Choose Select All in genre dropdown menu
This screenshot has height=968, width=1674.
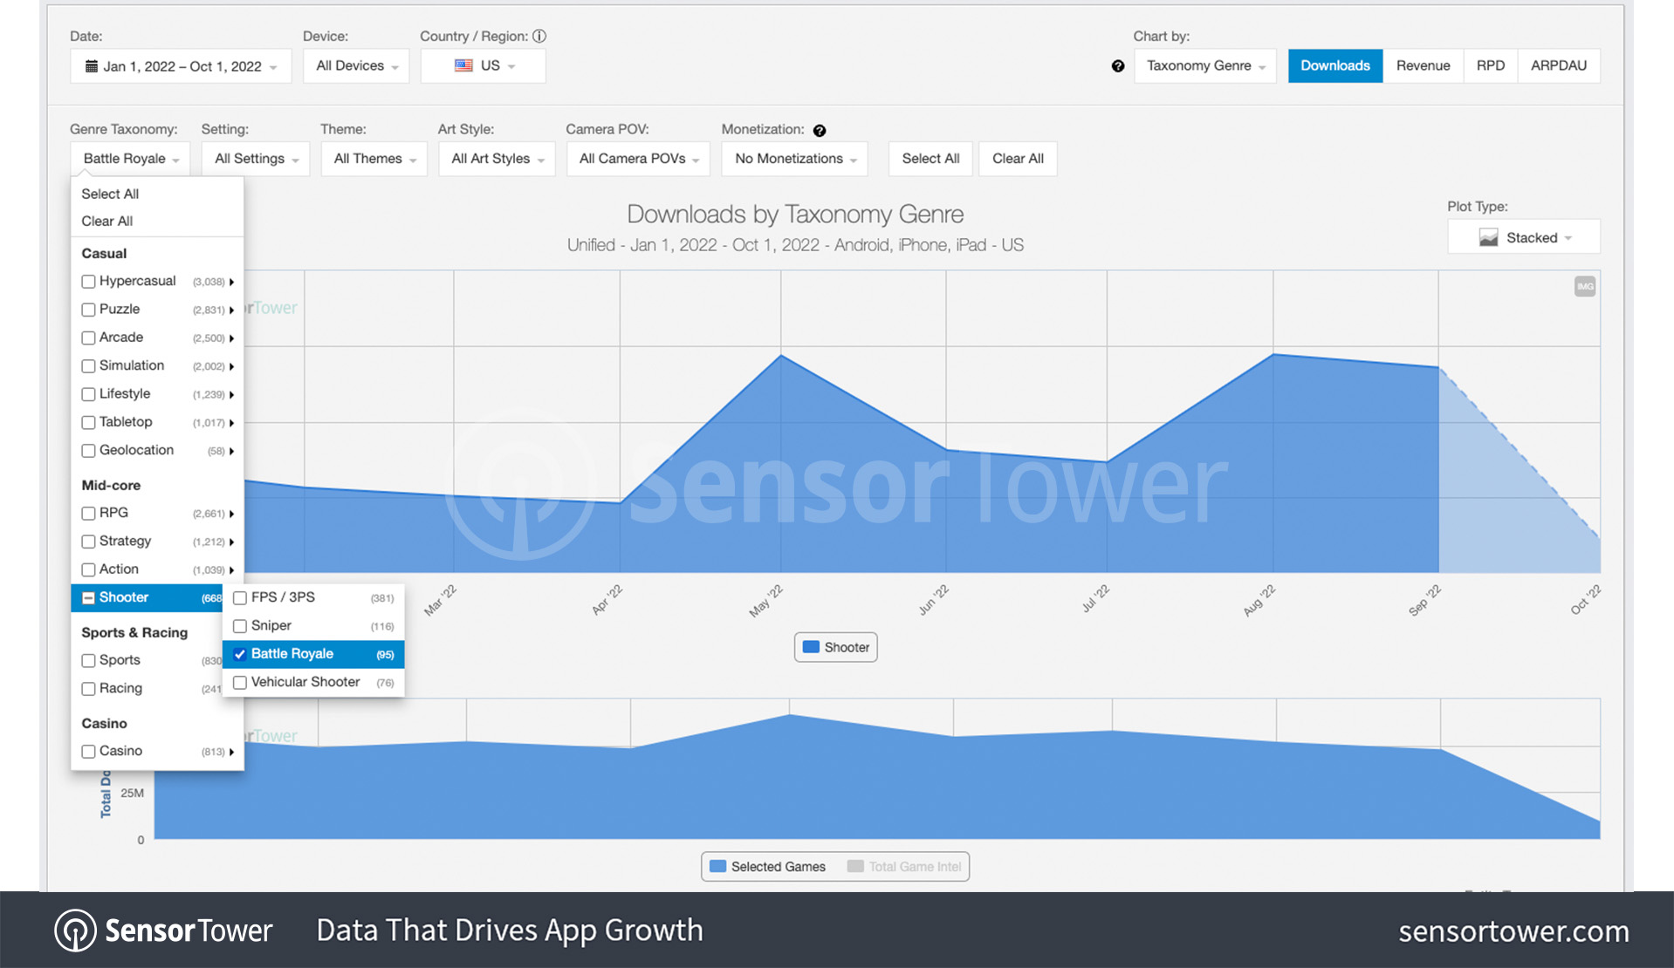[x=110, y=194]
